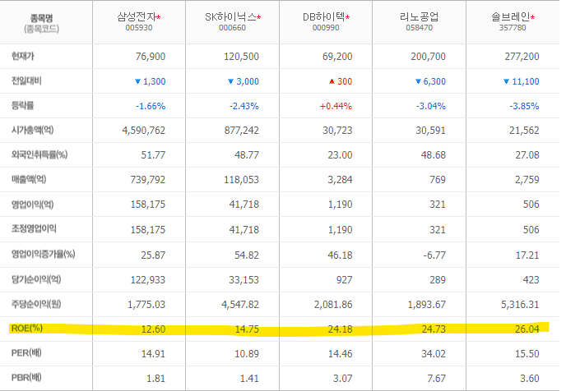
Task: Click the ROE value 24.18
Action: coord(340,329)
